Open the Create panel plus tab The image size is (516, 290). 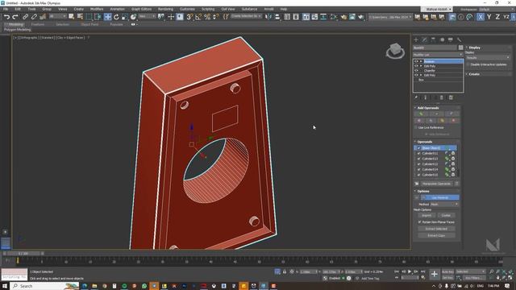click(x=416, y=39)
